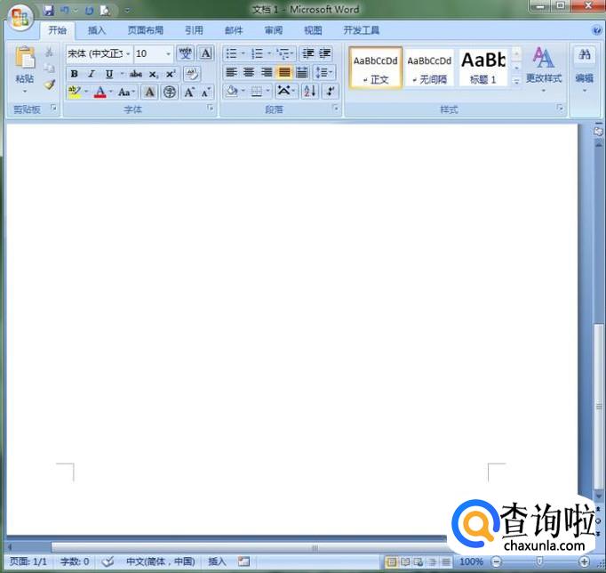Save document via Quick Access toolbar
Image resolution: width=606 pixels, height=573 pixels.
pos(48,10)
